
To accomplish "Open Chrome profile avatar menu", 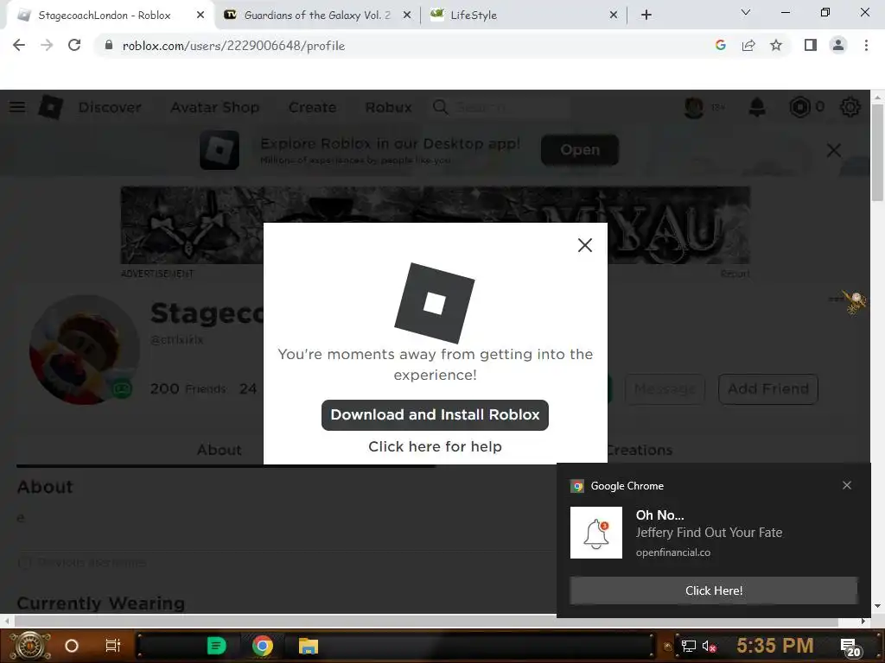I will (838, 46).
